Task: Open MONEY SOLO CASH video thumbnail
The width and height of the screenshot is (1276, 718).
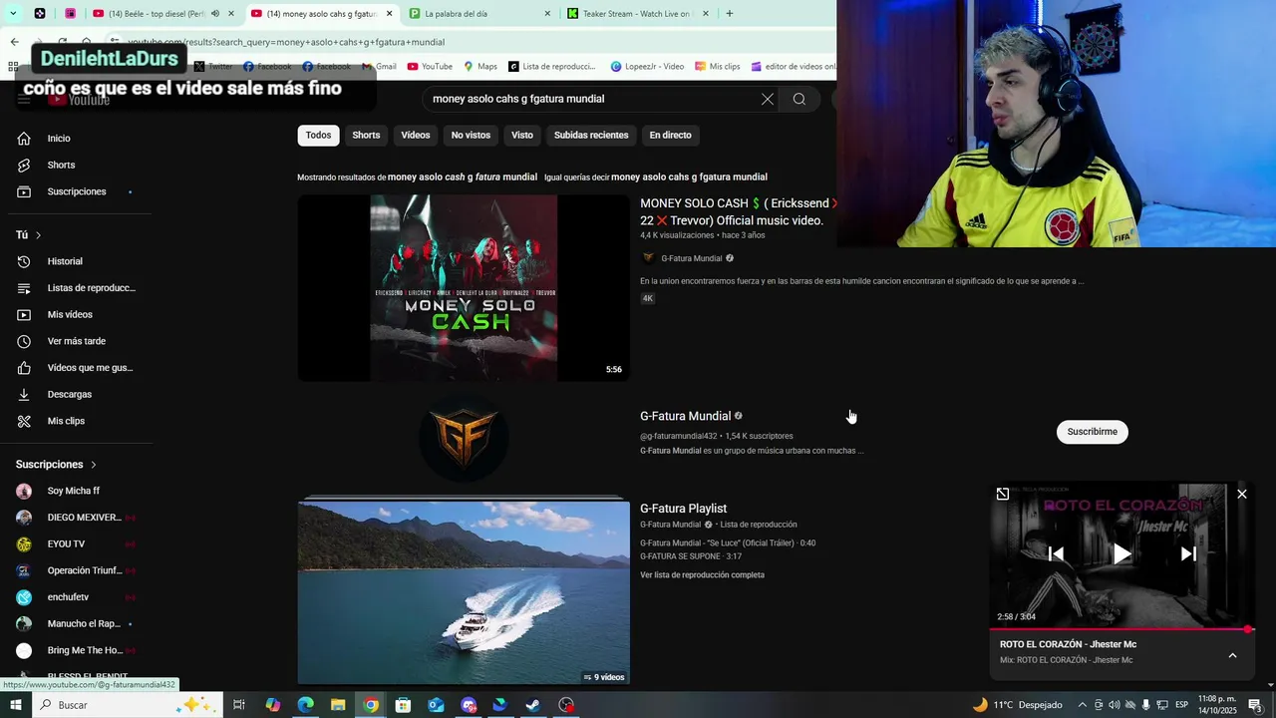Action: (x=464, y=287)
